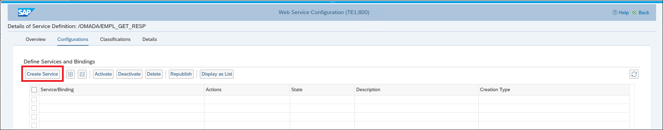Tick the select-all checkbox in table header

tap(34, 90)
